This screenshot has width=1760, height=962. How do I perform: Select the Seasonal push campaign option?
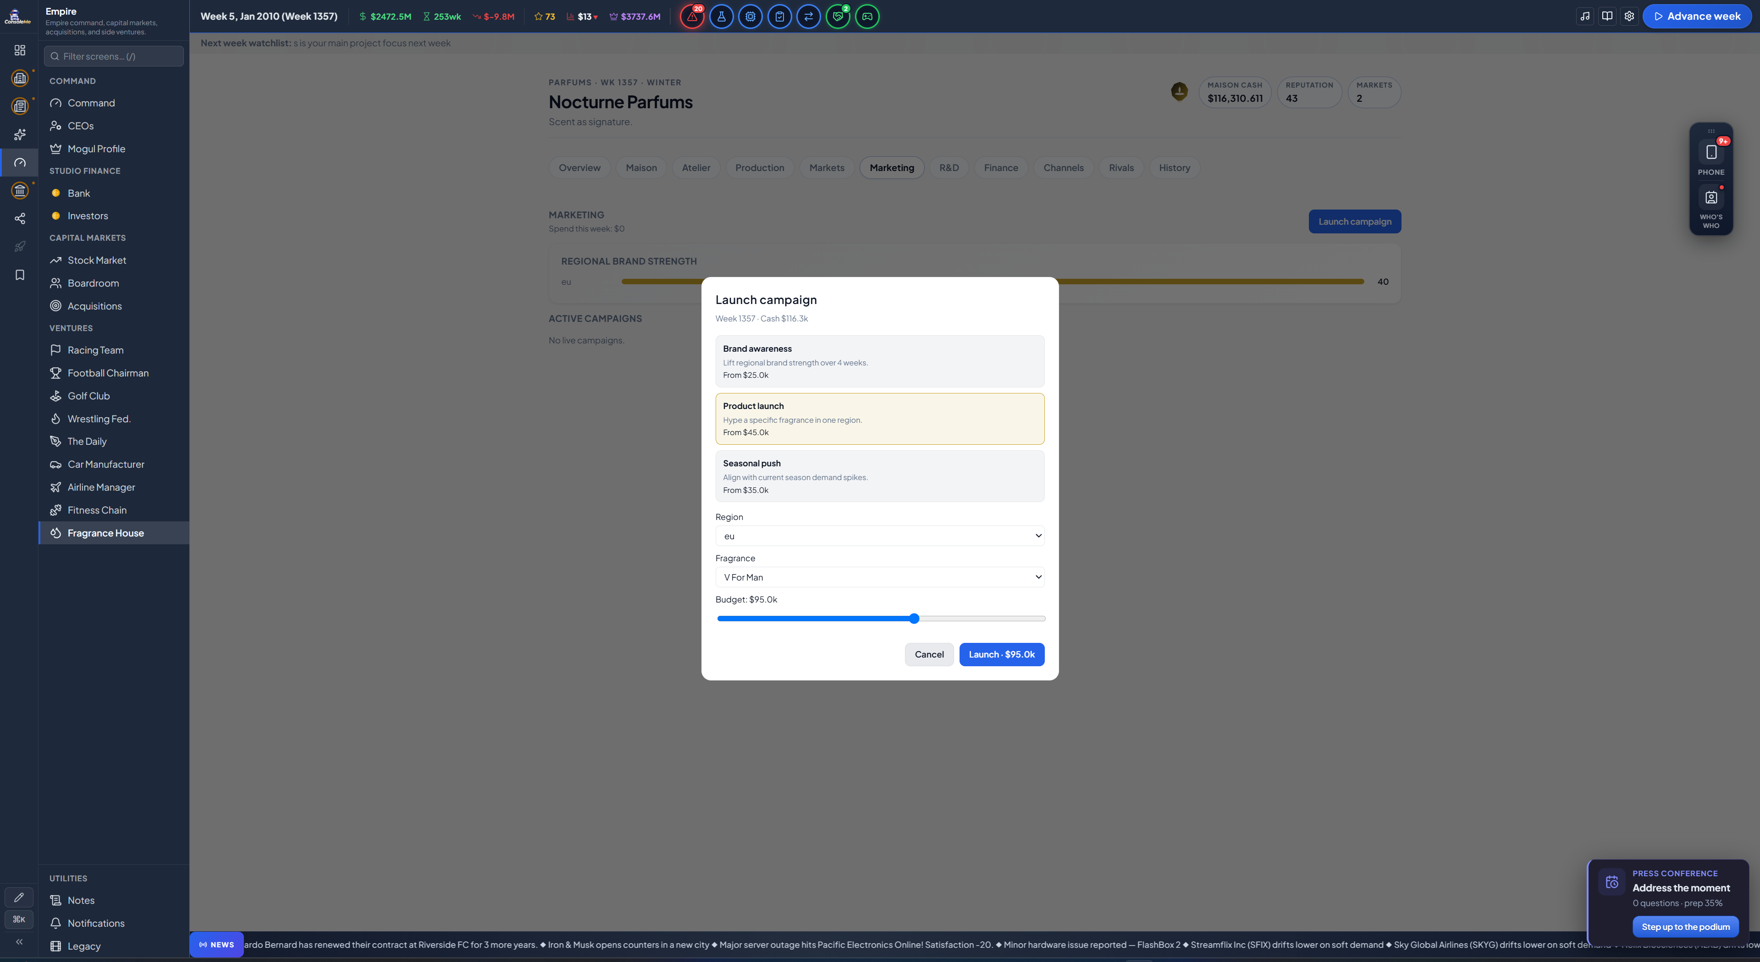pyautogui.click(x=879, y=476)
